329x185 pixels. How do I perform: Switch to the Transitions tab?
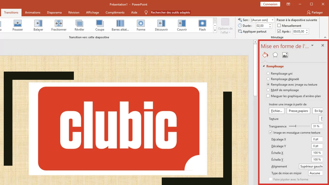click(x=11, y=12)
